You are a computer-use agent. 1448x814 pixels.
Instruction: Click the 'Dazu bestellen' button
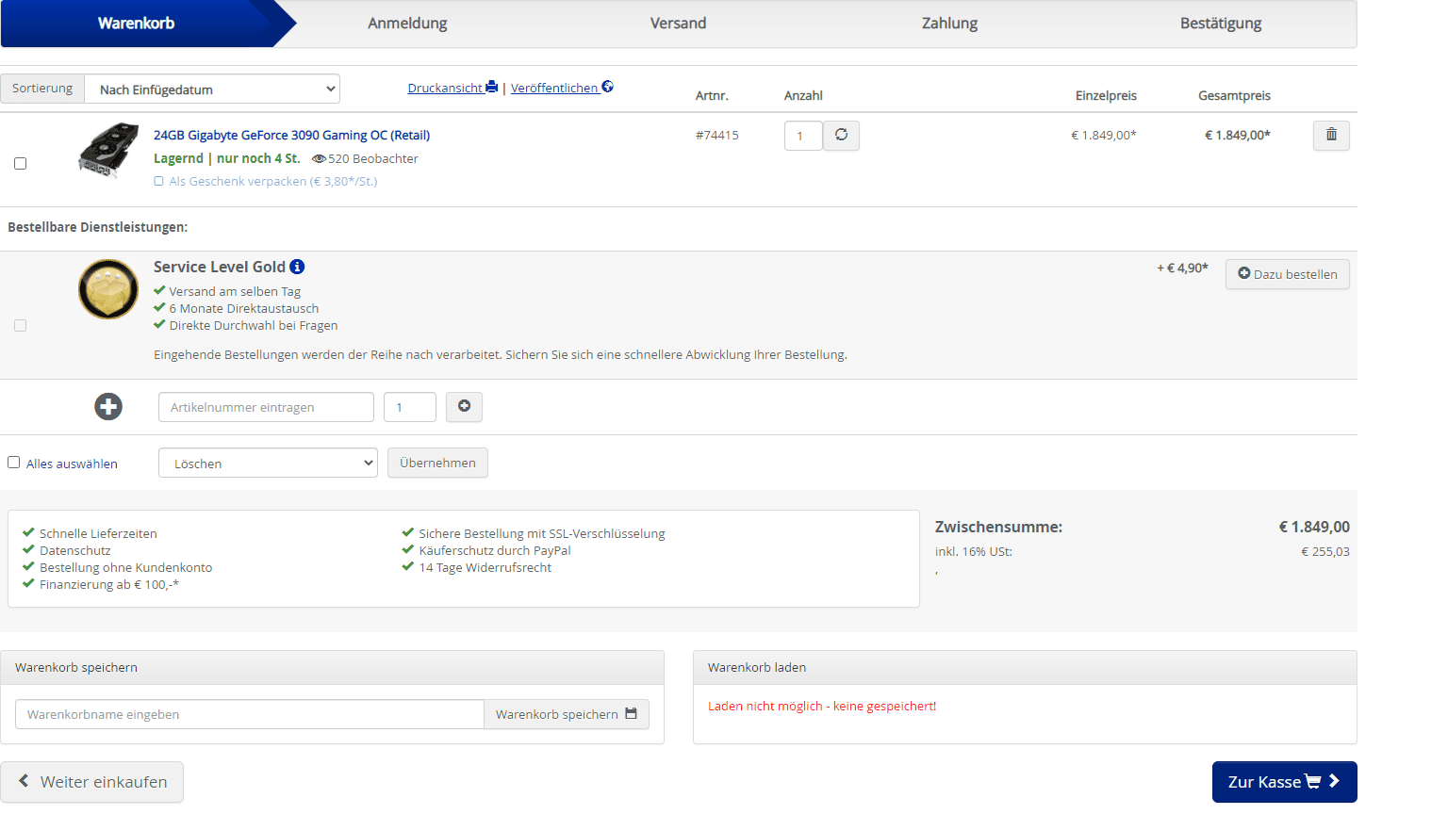click(1287, 274)
